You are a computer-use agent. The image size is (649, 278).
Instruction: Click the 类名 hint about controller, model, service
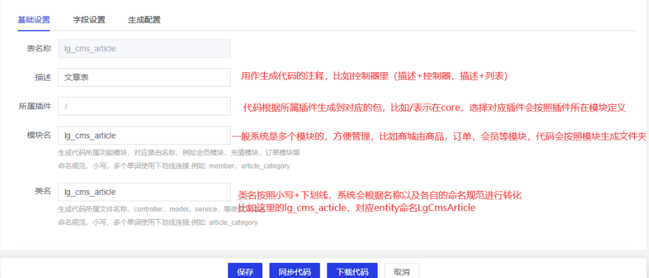[147, 209]
